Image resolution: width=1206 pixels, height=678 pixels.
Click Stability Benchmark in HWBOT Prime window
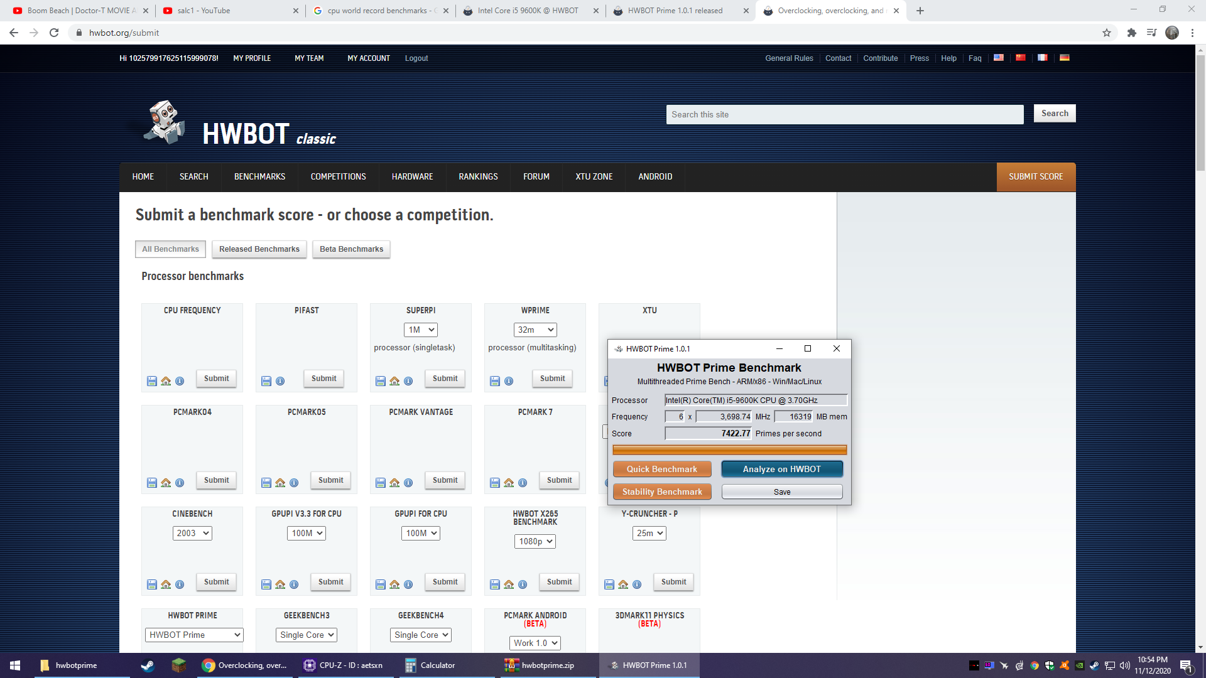(662, 492)
